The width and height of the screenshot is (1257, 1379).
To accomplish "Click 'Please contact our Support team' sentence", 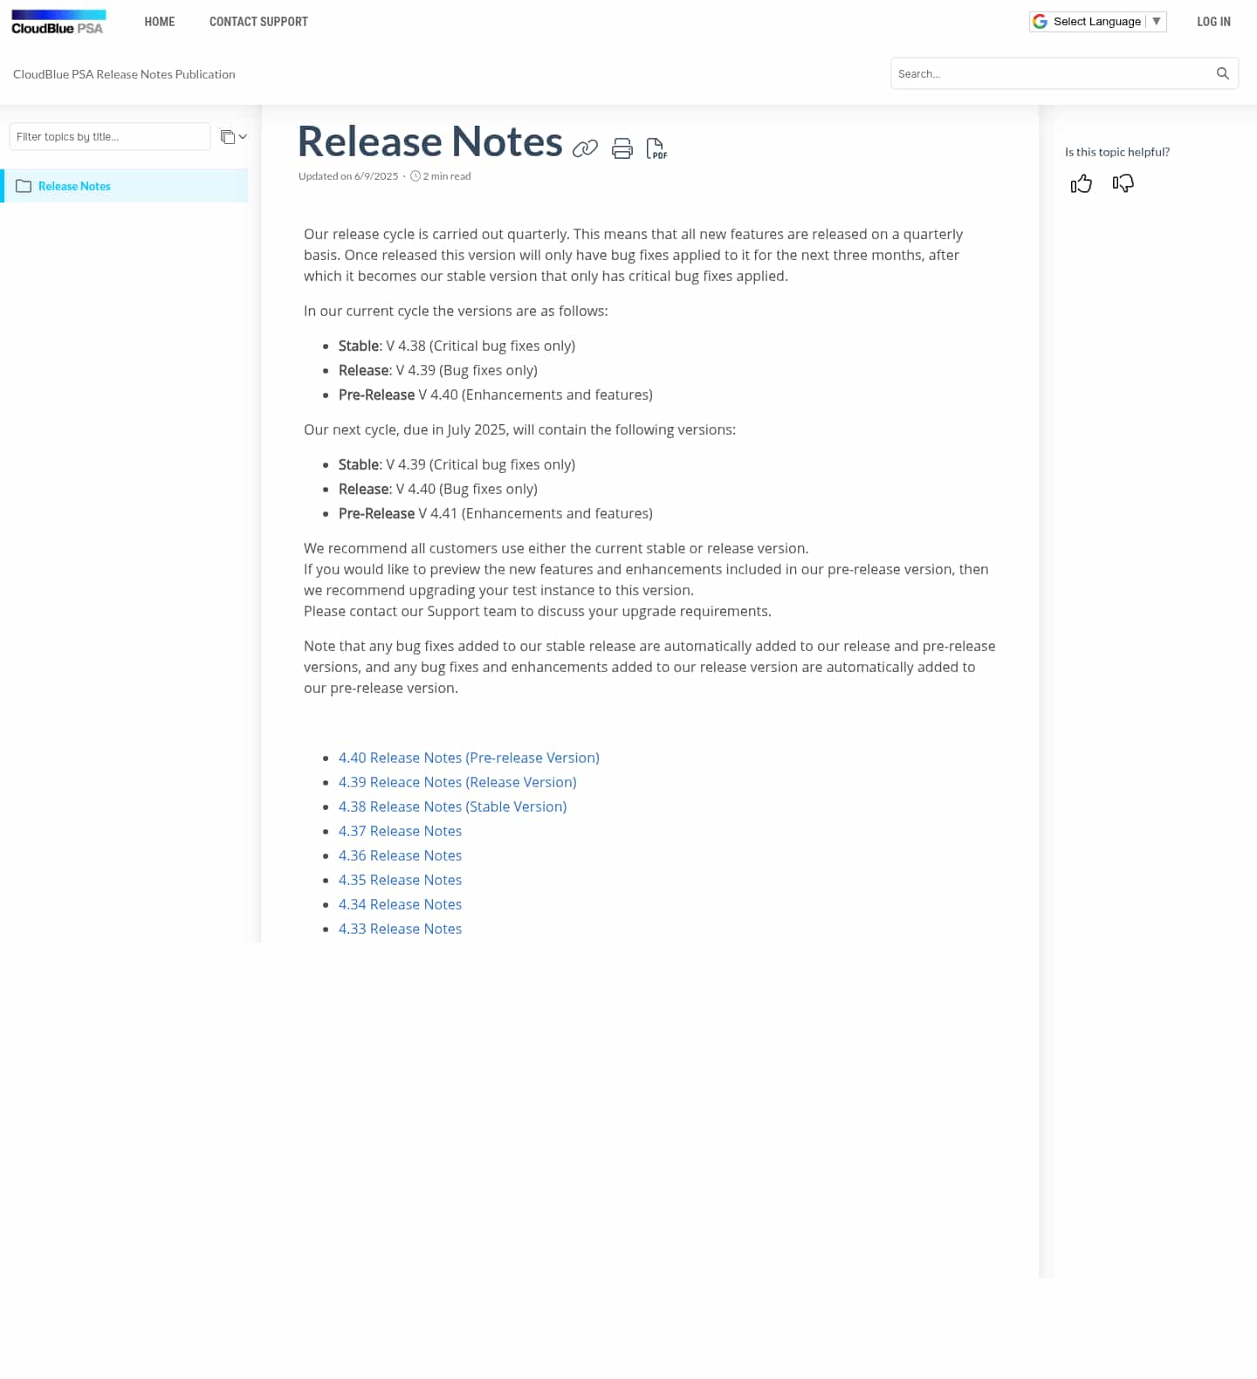I will pyautogui.click(x=538, y=611).
